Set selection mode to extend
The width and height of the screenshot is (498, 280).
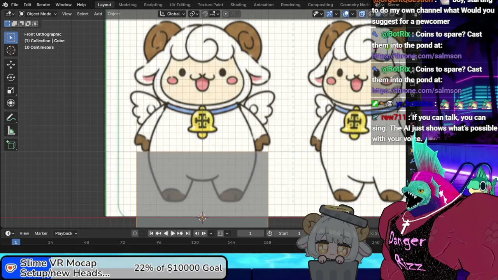click(14, 24)
